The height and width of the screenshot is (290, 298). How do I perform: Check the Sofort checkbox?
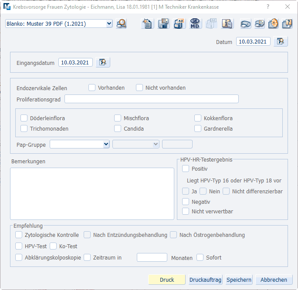pos(200,257)
